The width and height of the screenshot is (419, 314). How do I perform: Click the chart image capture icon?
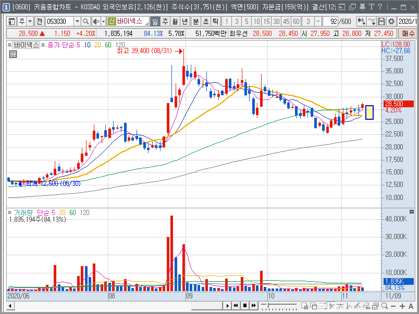(376, 306)
